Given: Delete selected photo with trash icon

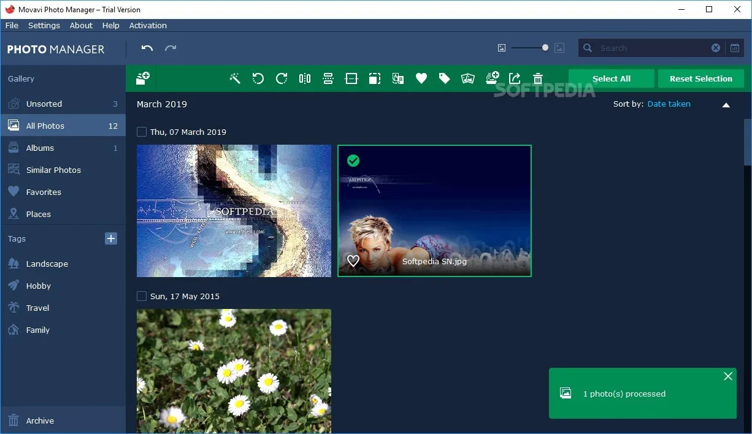Looking at the screenshot, I should (538, 78).
